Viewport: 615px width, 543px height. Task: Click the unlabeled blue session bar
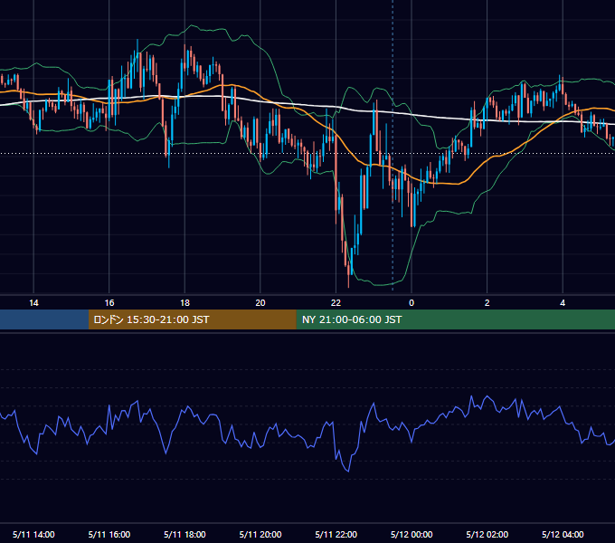point(44,319)
